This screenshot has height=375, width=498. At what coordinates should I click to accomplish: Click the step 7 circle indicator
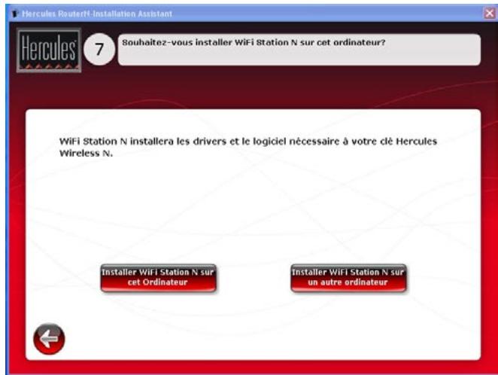point(99,49)
